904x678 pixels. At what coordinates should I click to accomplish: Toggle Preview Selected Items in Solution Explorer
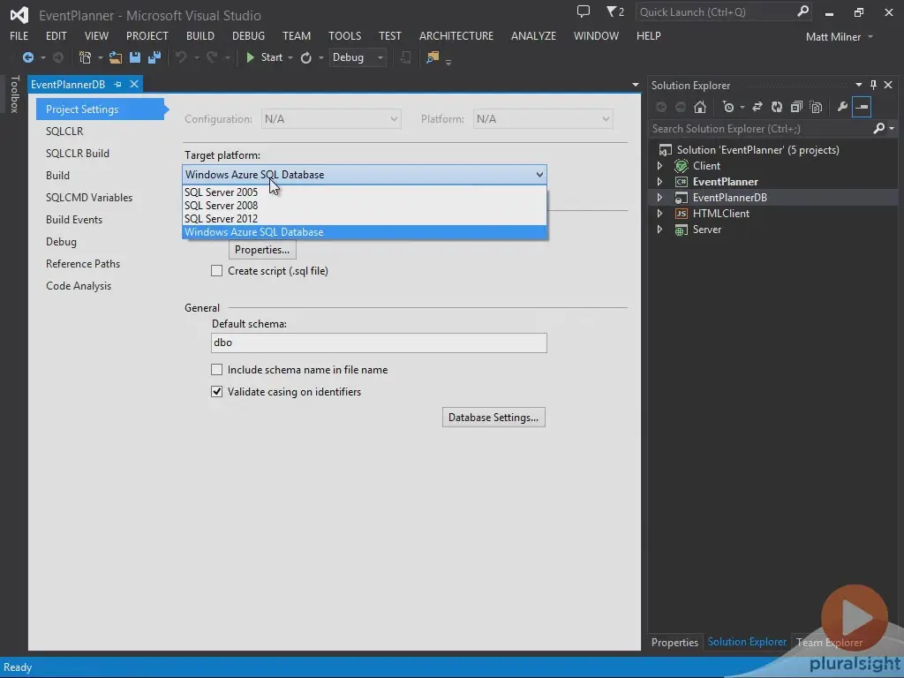(x=862, y=107)
